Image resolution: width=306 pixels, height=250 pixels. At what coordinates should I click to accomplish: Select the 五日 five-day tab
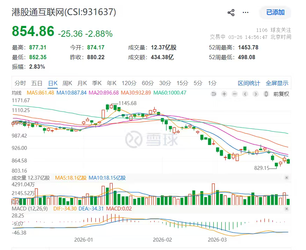point(37,83)
